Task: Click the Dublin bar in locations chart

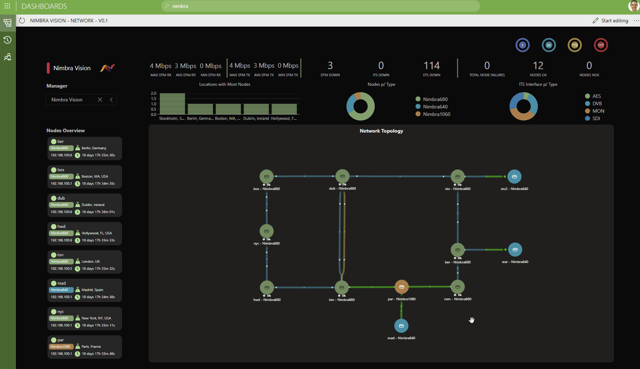Action: (256, 109)
